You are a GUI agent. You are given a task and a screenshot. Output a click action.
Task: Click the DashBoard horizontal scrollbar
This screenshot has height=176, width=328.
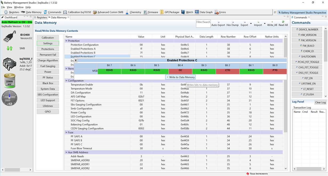(x=13, y=170)
